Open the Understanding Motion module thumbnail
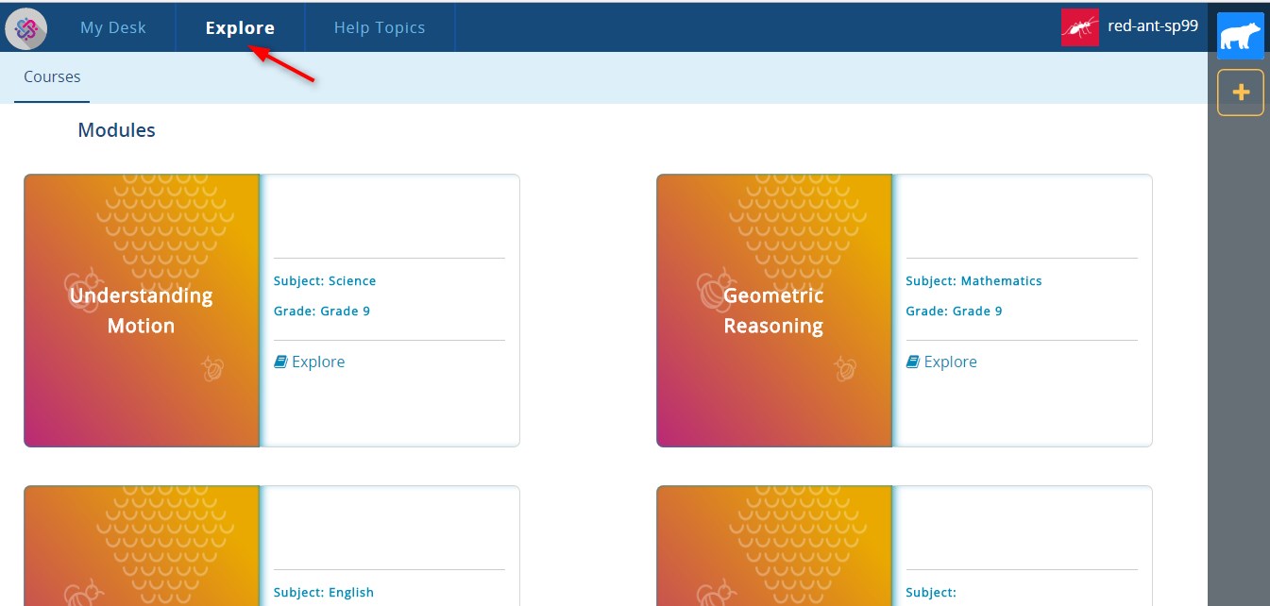The width and height of the screenshot is (1270, 606). click(142, 311)
